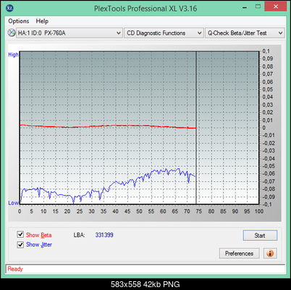Expand the Q-Check Beta/Jitter Test dropdown
Viewport: 291px width, 290px height.
tap(245, 33)
